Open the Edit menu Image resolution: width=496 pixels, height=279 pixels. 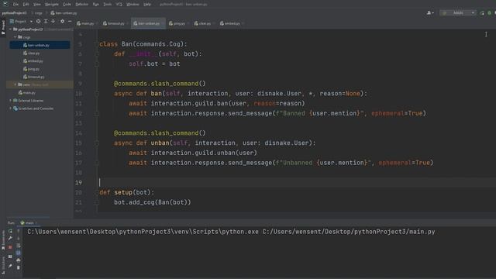tap(26, 5)
